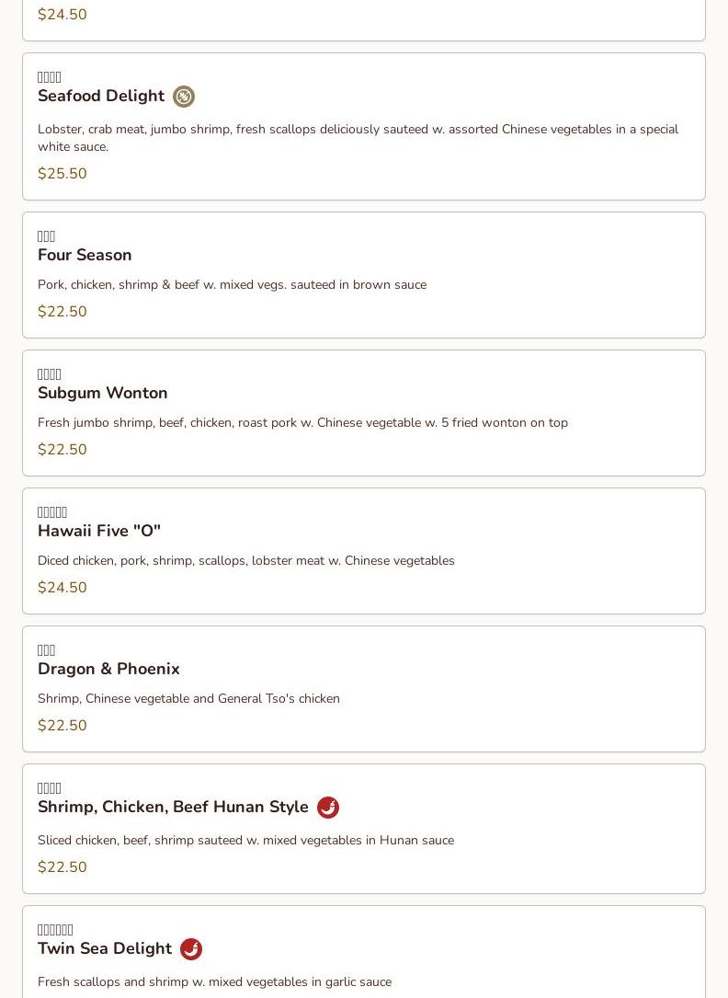Click the $22.50 price under Subgum Wonton

(x=63, y=450)
